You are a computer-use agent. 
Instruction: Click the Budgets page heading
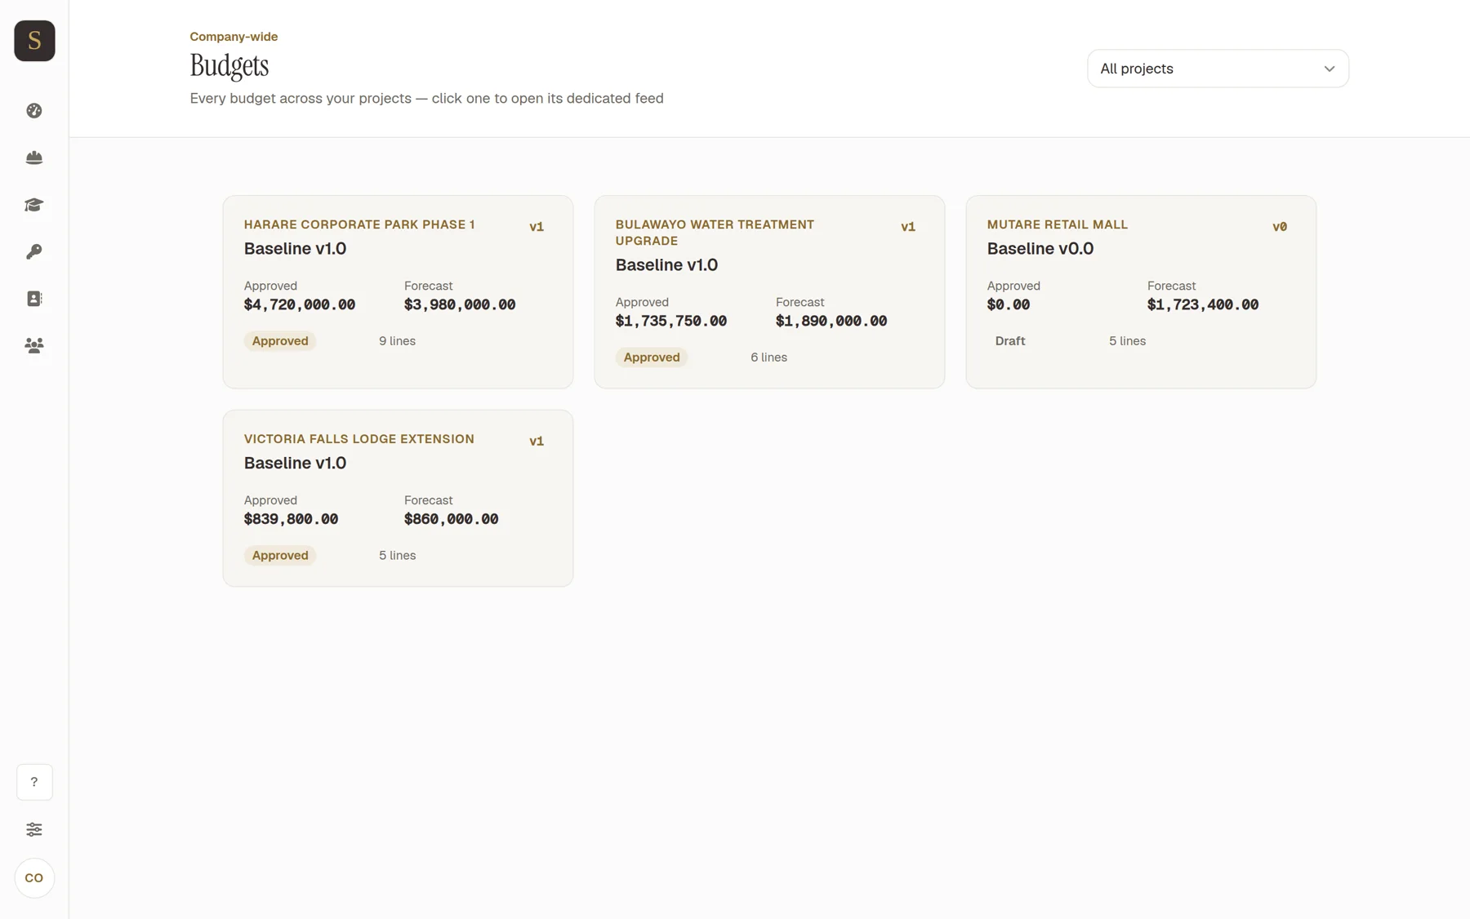(229, 66)
